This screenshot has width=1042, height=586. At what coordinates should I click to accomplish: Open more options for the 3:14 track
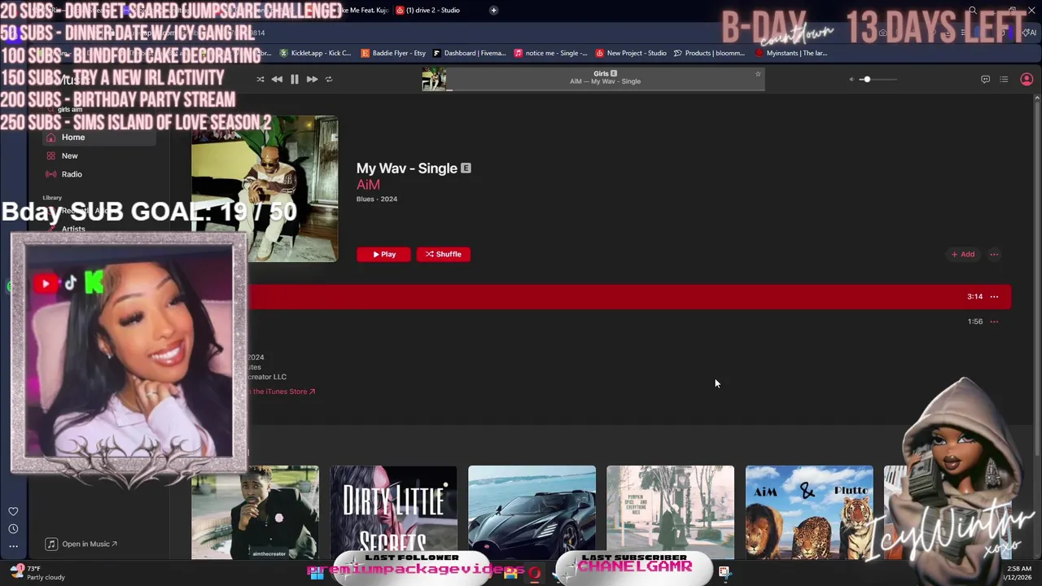click(994, 296)
